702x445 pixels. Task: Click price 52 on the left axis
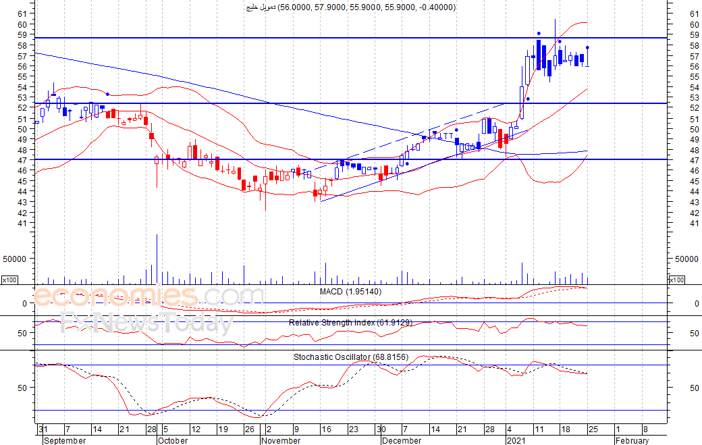tap(22, 107)
